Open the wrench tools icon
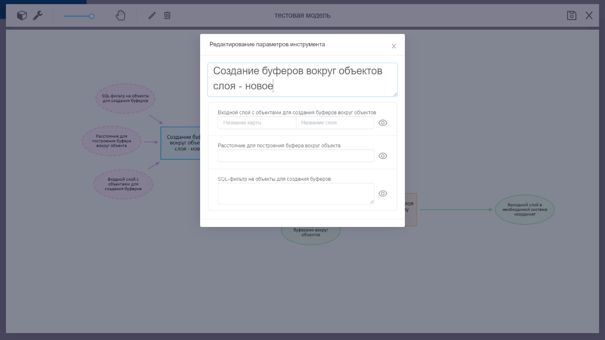605x340 pixels. 38,16
